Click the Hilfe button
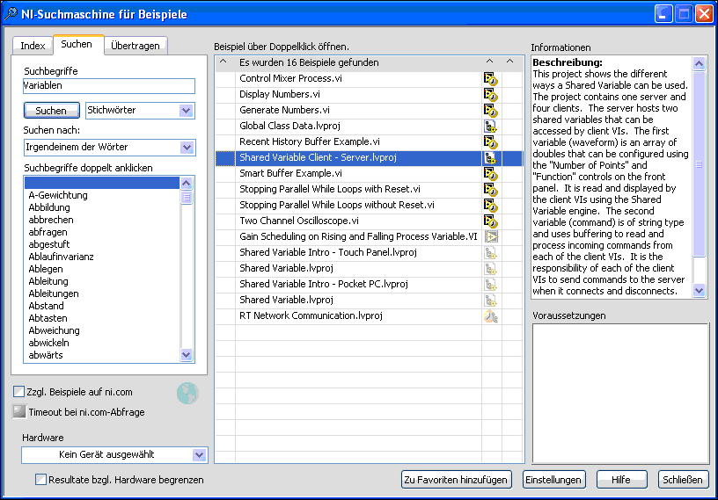The image size is (718, 500). 621,480
